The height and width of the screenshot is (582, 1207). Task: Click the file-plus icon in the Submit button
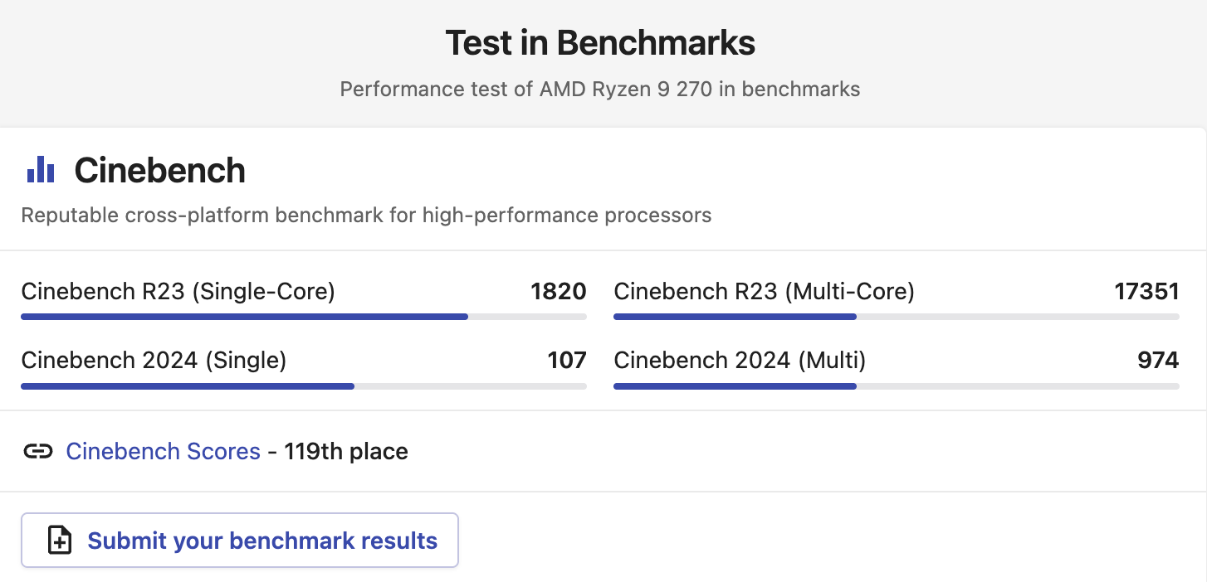pos(60,541)
